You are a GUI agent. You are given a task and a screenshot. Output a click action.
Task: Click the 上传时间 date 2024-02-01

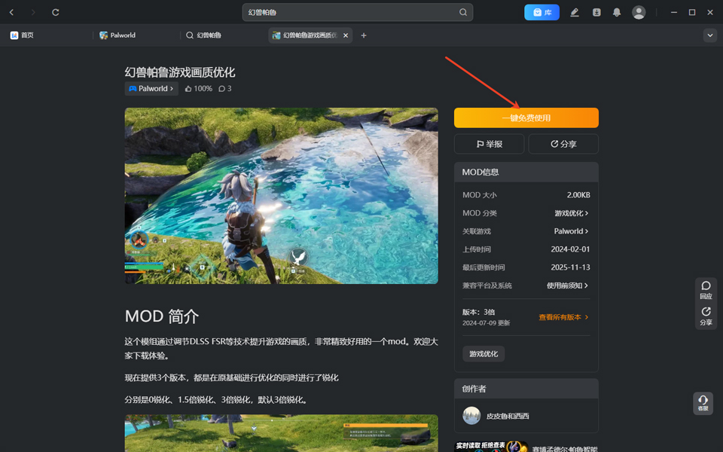570,249
